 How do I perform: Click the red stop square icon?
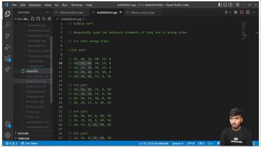point(241,12)
